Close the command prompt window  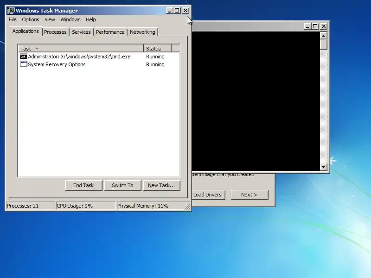tap(324, 26)
